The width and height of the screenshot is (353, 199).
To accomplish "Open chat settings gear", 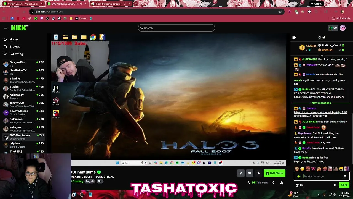I will pos(335,185).
